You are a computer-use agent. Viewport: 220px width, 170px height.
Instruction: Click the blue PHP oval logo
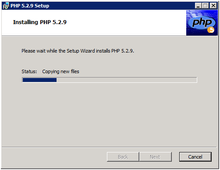(202, 23)
